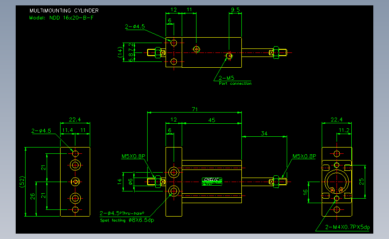Select the 25 vertical dimension on right view

point(362,182)
